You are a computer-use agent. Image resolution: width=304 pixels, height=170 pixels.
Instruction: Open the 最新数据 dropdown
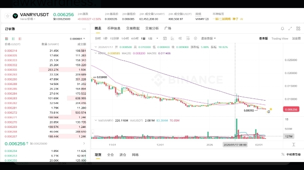click(x=209, y=38)
